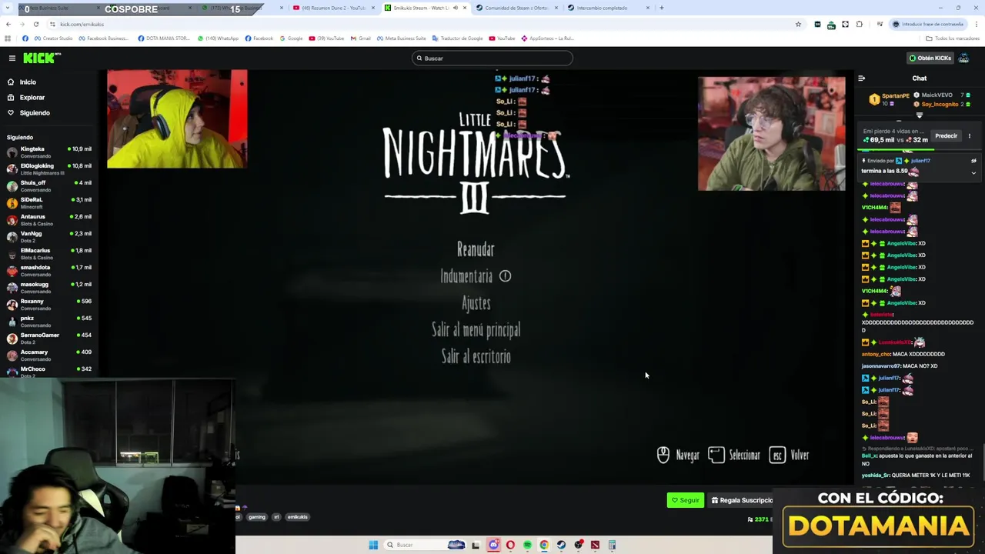Image resolution: width=985 pixels, height=554 pixels.
Task: Click the green Seguir button
Action: point(685,500)
